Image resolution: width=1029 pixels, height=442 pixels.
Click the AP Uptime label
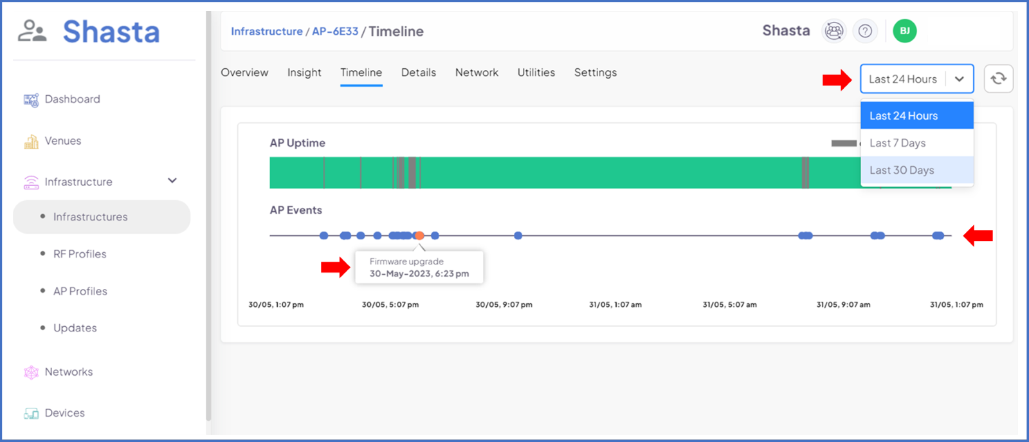[297, 143]
